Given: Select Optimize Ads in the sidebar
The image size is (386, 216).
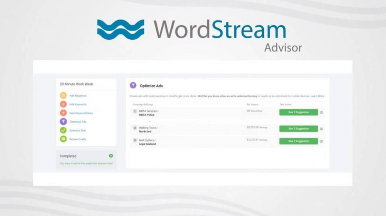Looking at the screenshot, I should point(78,122).
